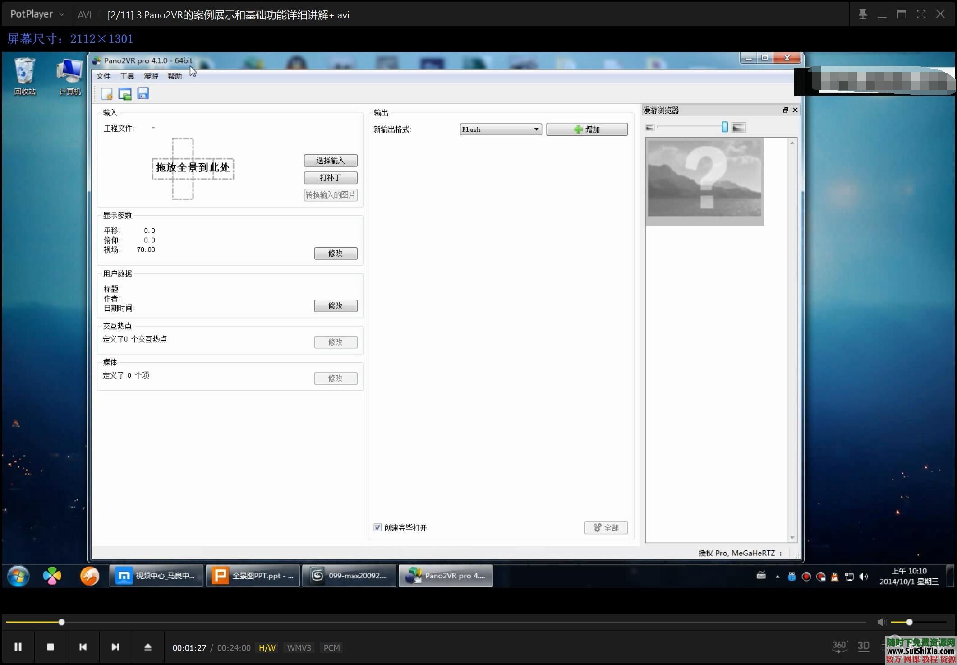Pause the video in PotPlayer
This screenshot has height=665, width=957.
coord(18,647)
